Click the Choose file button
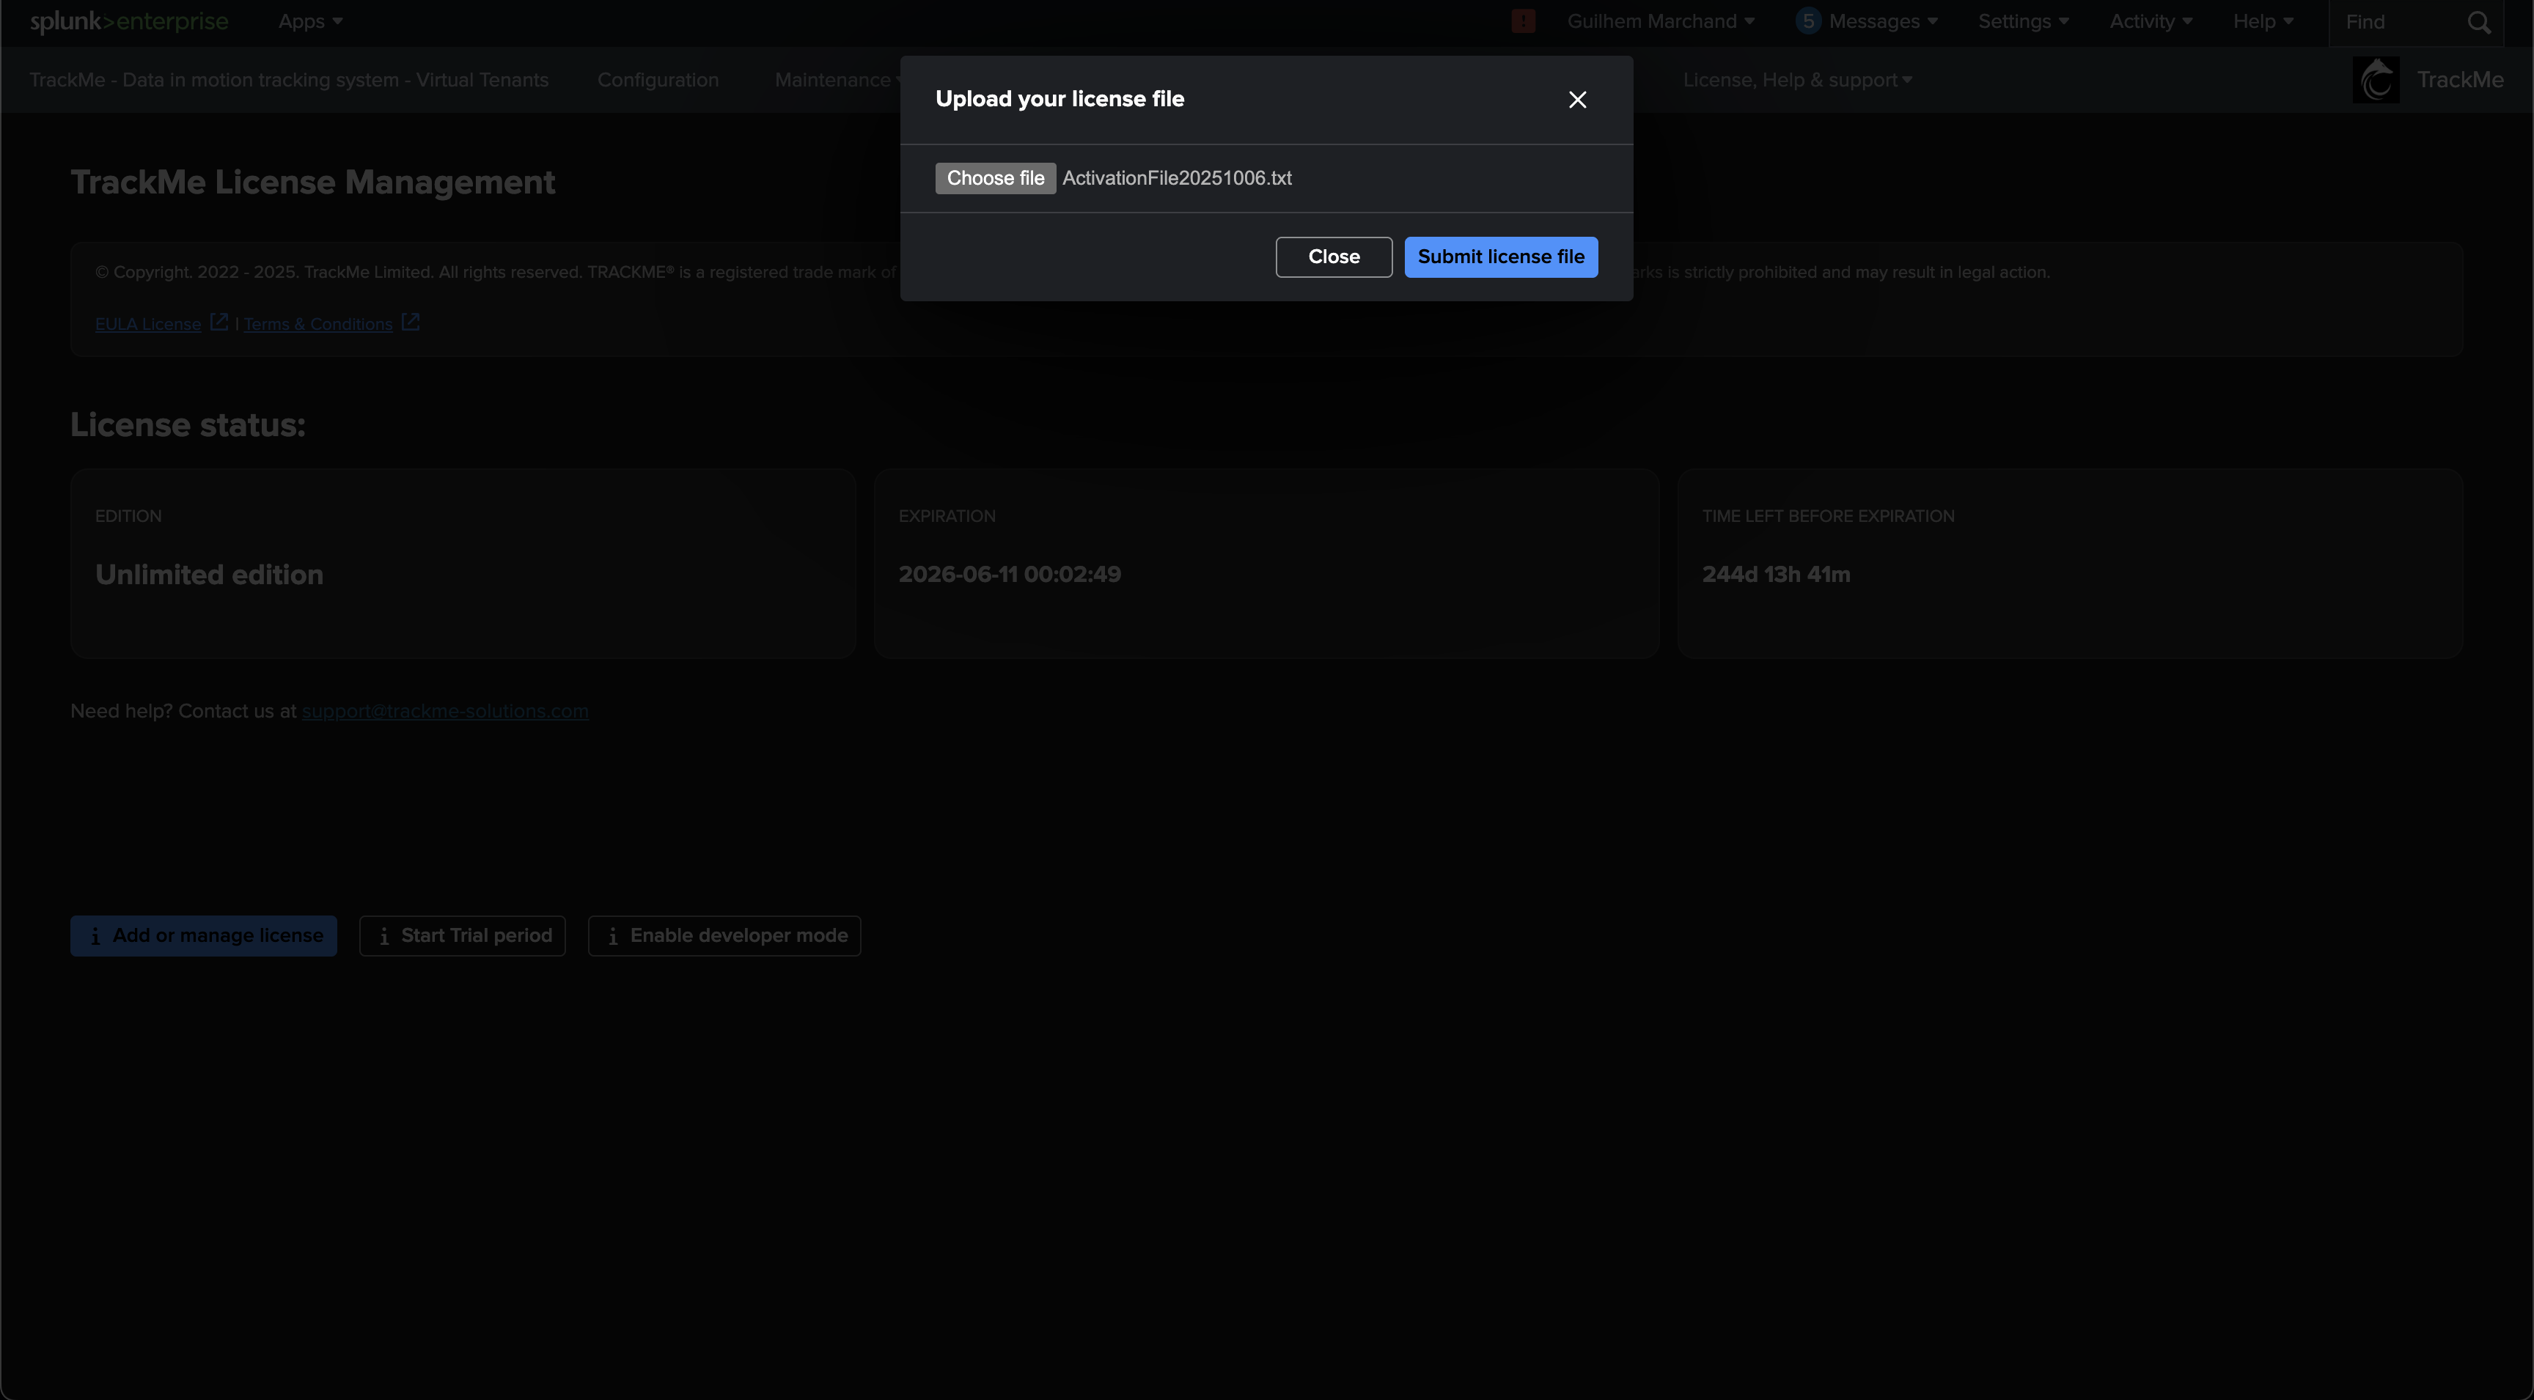 (x=994, y=178)
